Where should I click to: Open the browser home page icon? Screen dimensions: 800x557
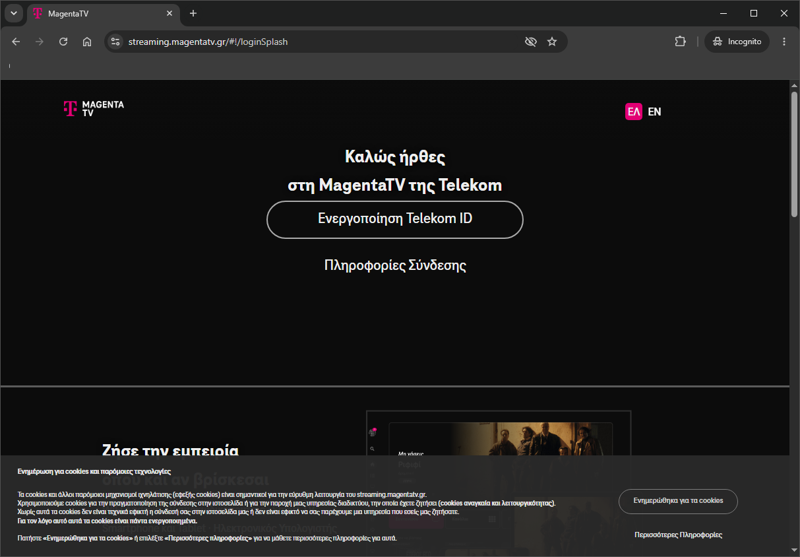(87, 42)
